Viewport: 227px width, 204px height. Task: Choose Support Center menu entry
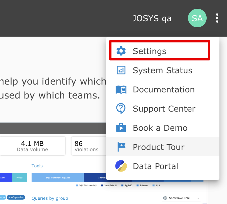(164, 109)
